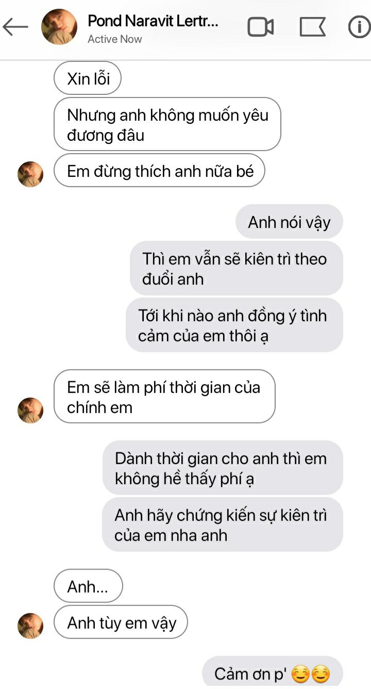Tap avatar beside 'Anh tùy em vậy'

click(30, 626)
